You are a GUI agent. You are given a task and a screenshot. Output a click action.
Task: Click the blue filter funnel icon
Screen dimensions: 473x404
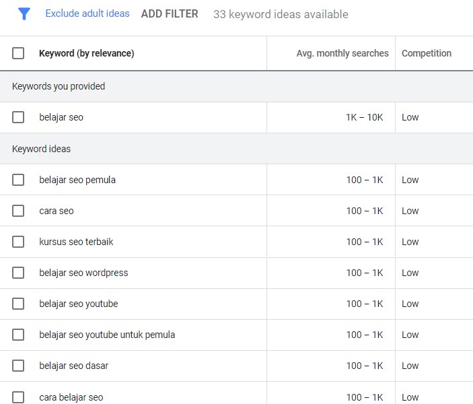24,14
